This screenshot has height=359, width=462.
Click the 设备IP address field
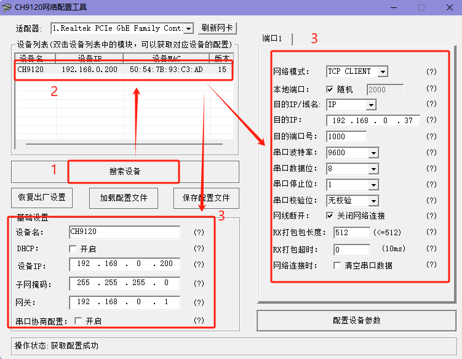[x=125, y=264]
